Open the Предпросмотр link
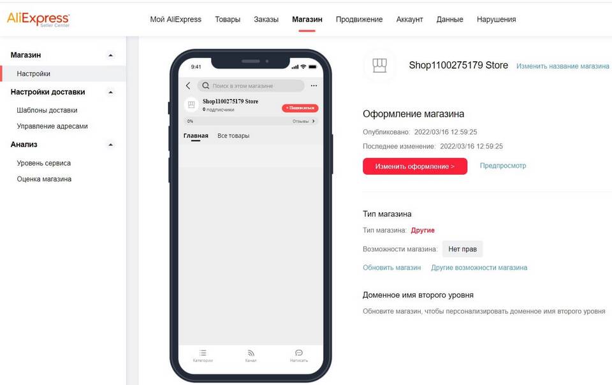This screenshot has height=385, width=612. click(503, 166)
